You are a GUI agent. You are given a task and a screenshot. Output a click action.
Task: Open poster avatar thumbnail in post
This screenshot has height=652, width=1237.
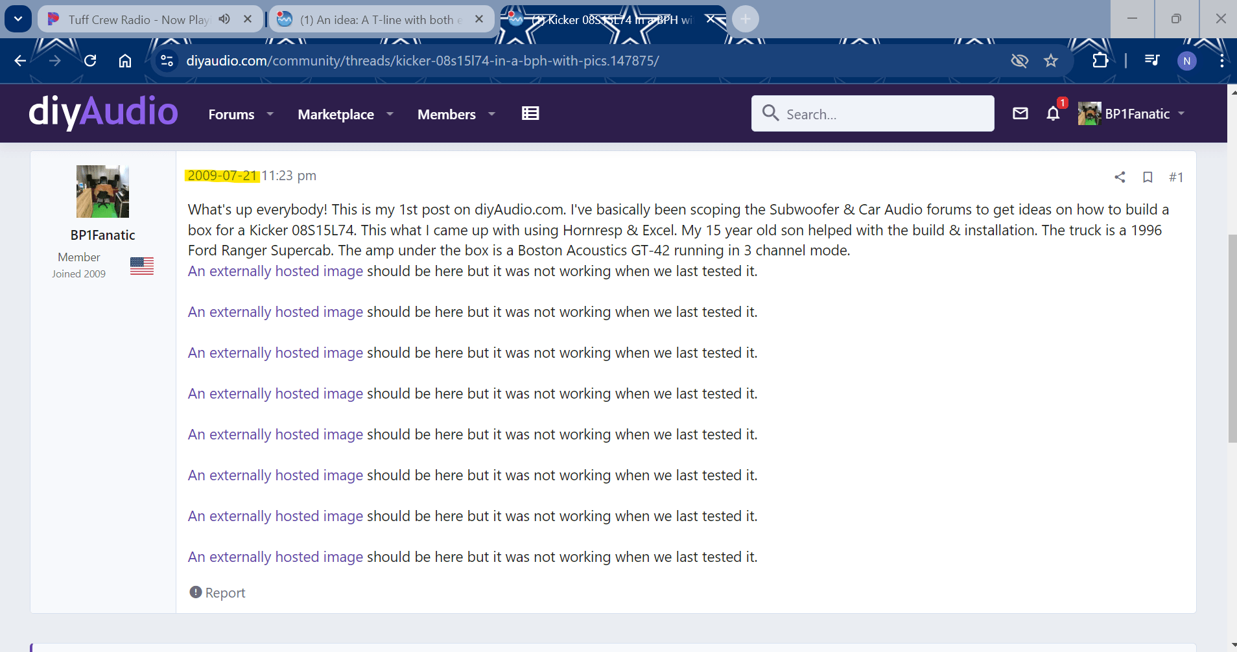(102, 191)
